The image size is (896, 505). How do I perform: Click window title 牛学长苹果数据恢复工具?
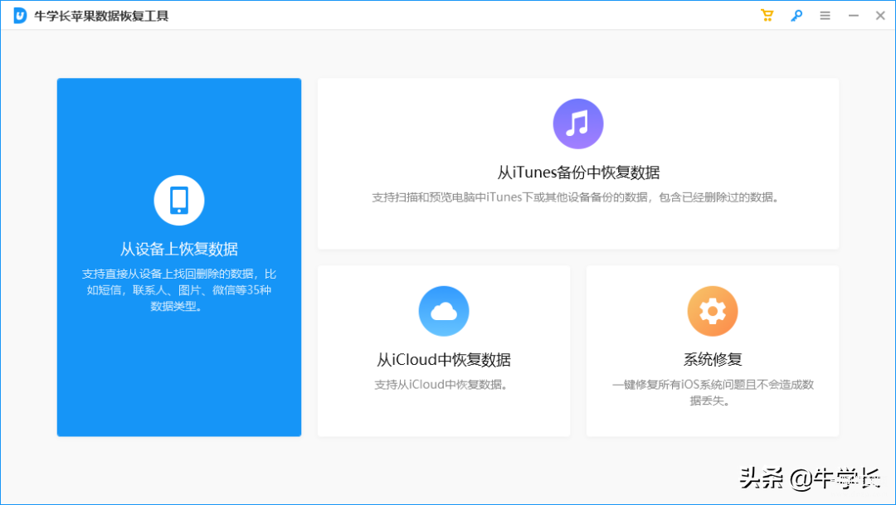pos(101,16)
